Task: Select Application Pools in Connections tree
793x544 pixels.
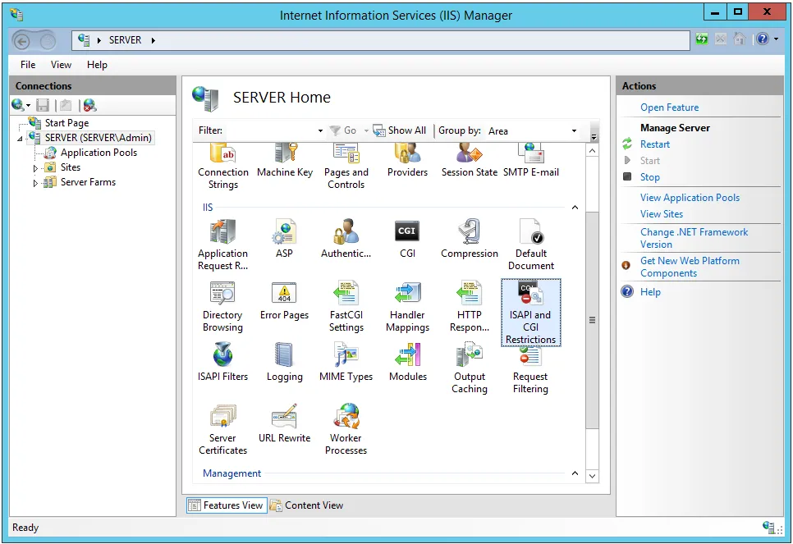Action: click(x=99, y=153)
